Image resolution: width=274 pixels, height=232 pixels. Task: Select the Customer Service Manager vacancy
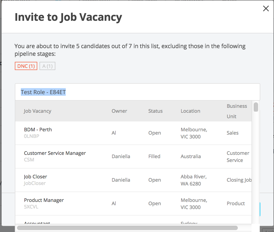55,153
